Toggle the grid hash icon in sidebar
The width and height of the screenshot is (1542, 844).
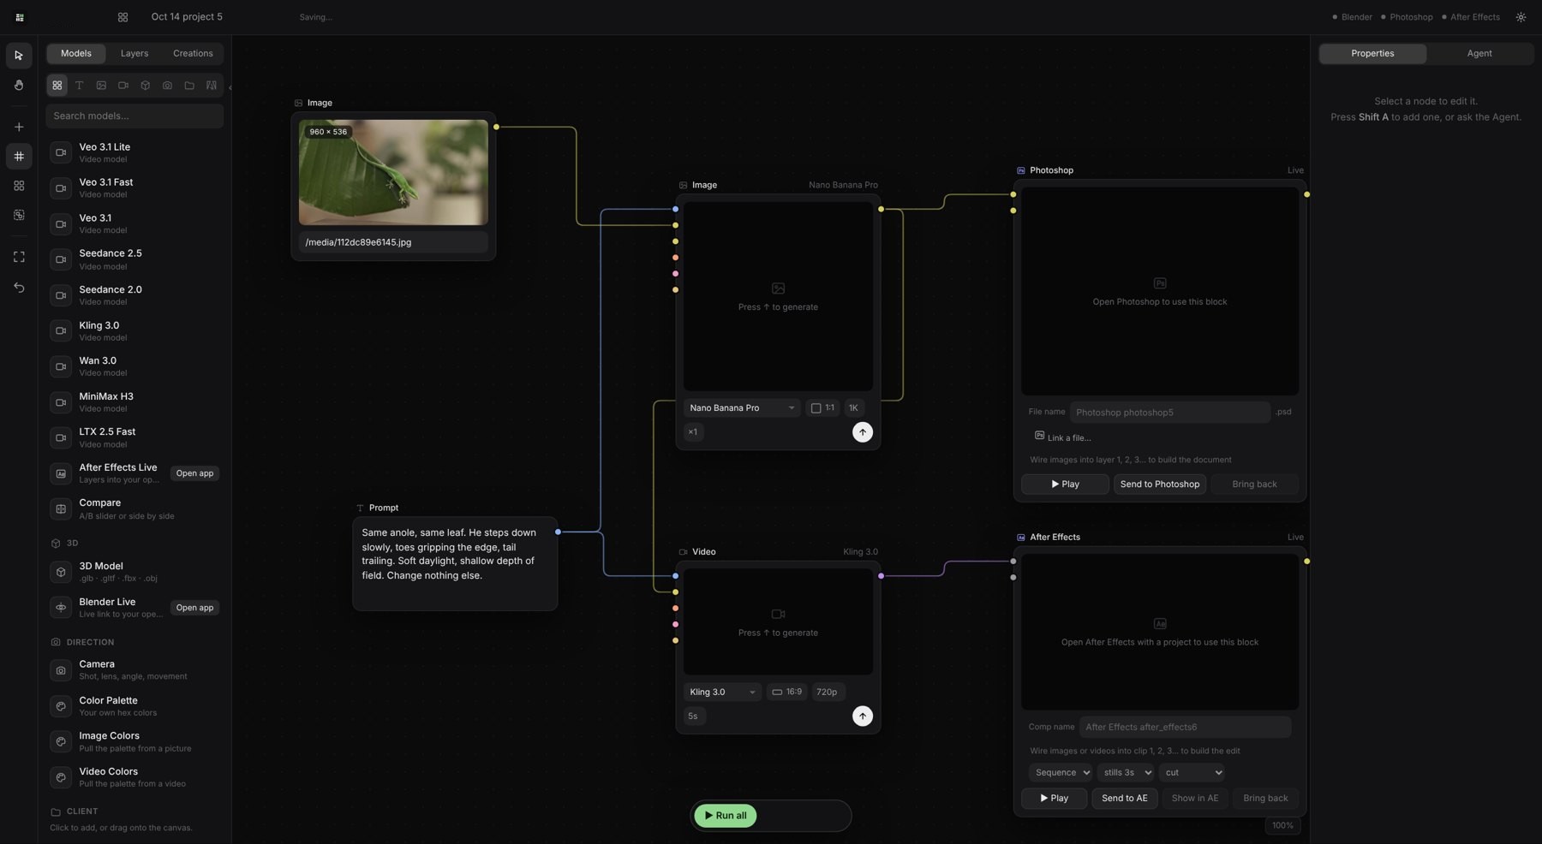(19, 157)
